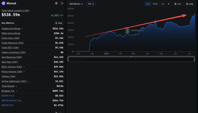198x113 pixels.
Task: Click the +4.85% 24h change
Action: (55, 15)
